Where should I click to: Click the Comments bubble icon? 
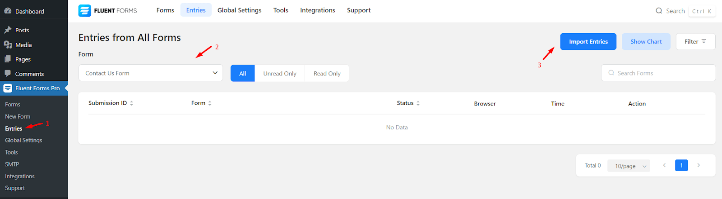click(8, 74)
